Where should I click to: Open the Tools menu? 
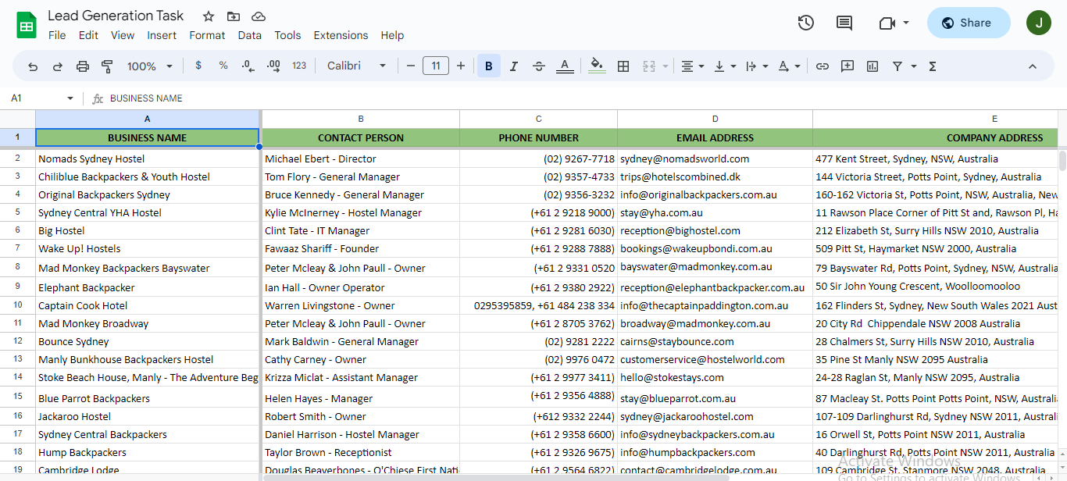click(287, 35)
